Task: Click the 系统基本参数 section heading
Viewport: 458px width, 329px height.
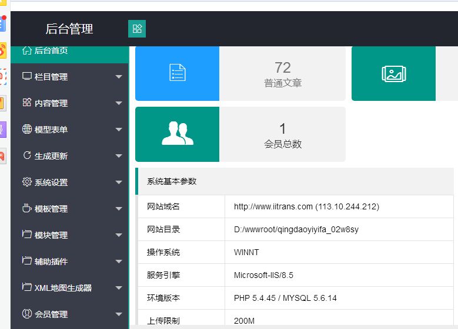Action: pos(172,182)
